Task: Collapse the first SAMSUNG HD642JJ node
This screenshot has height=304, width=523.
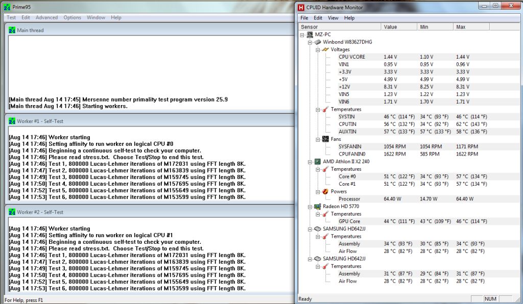Action: [x=310, y=229]
